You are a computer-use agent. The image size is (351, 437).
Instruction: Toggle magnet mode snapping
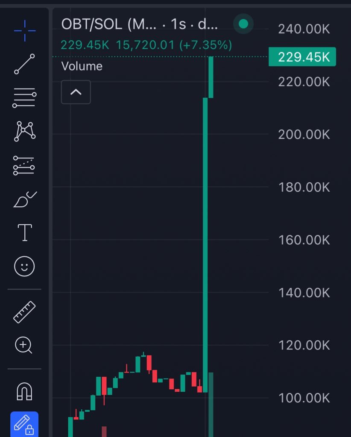click(x=24, y=391)
